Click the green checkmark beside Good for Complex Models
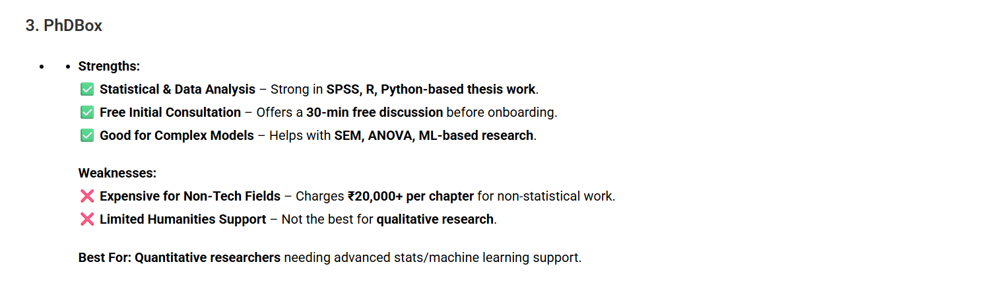This screenshot has width=986, height=289. pos(86,135)
